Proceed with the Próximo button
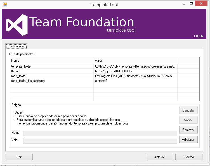 (x=189, y=157)
